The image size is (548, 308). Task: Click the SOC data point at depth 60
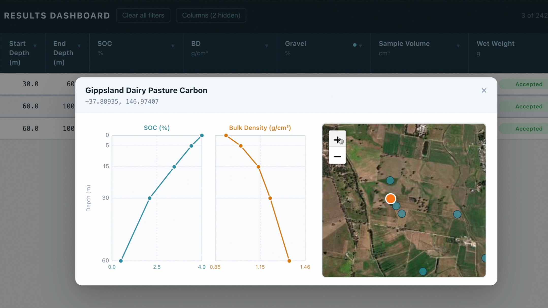pyautogui.click(x=121, y=261)
